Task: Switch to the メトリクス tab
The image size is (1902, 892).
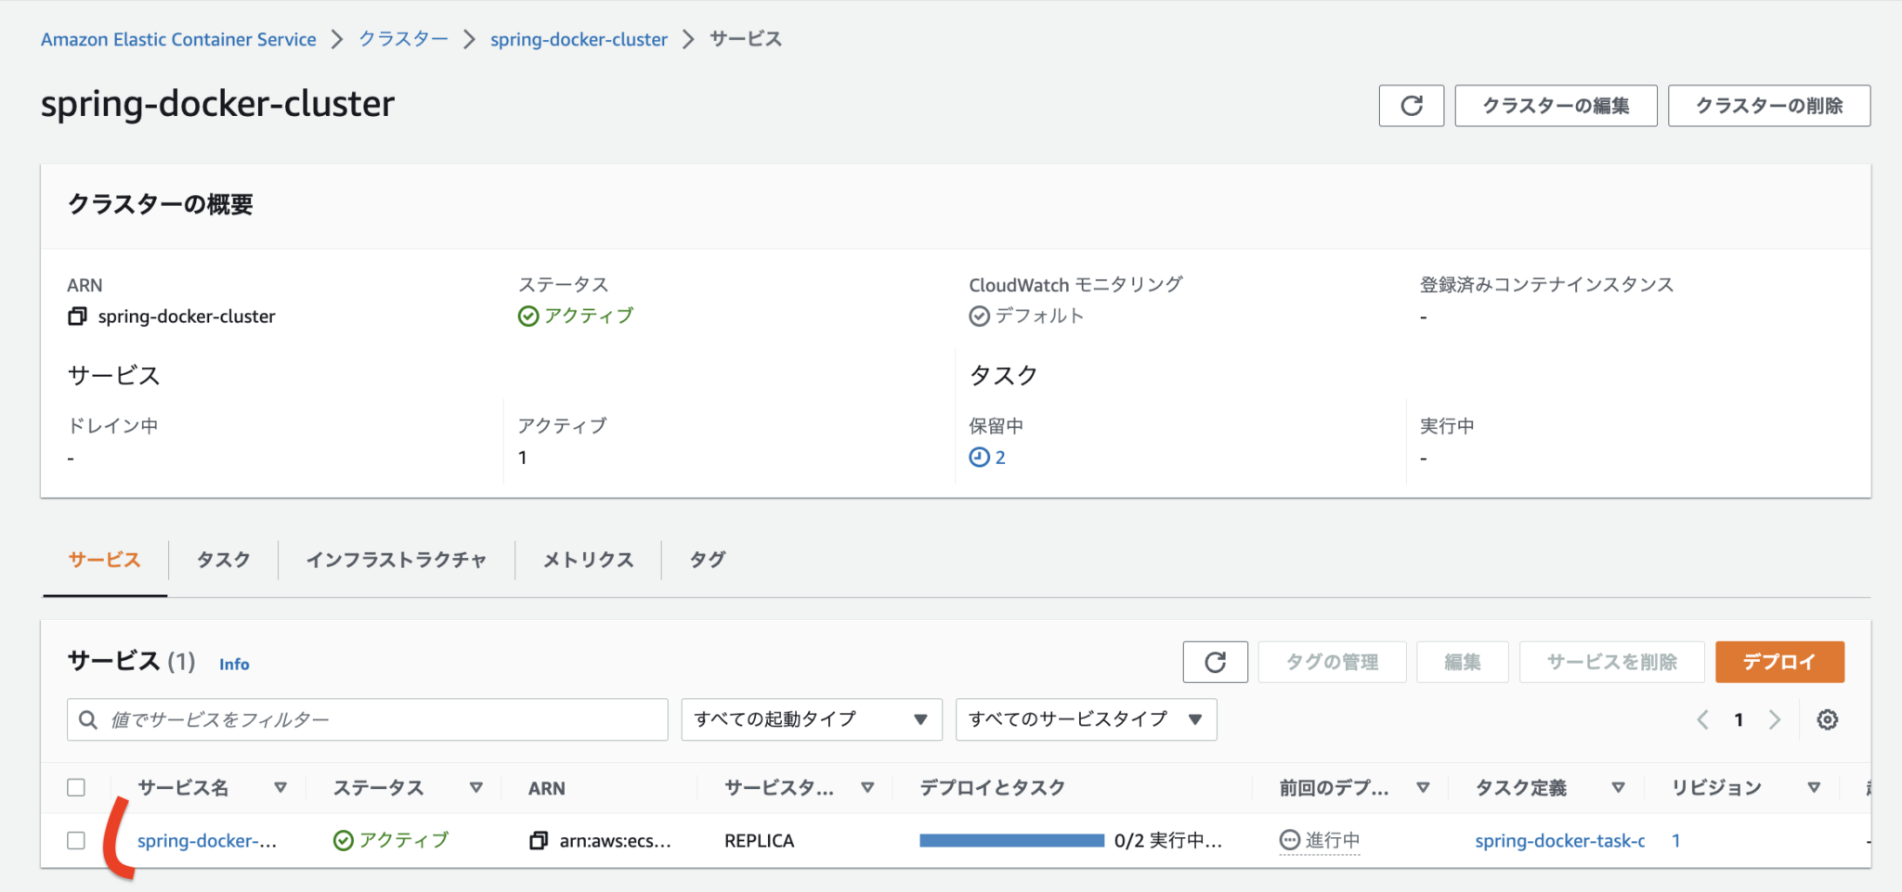Action: (587, 559)
